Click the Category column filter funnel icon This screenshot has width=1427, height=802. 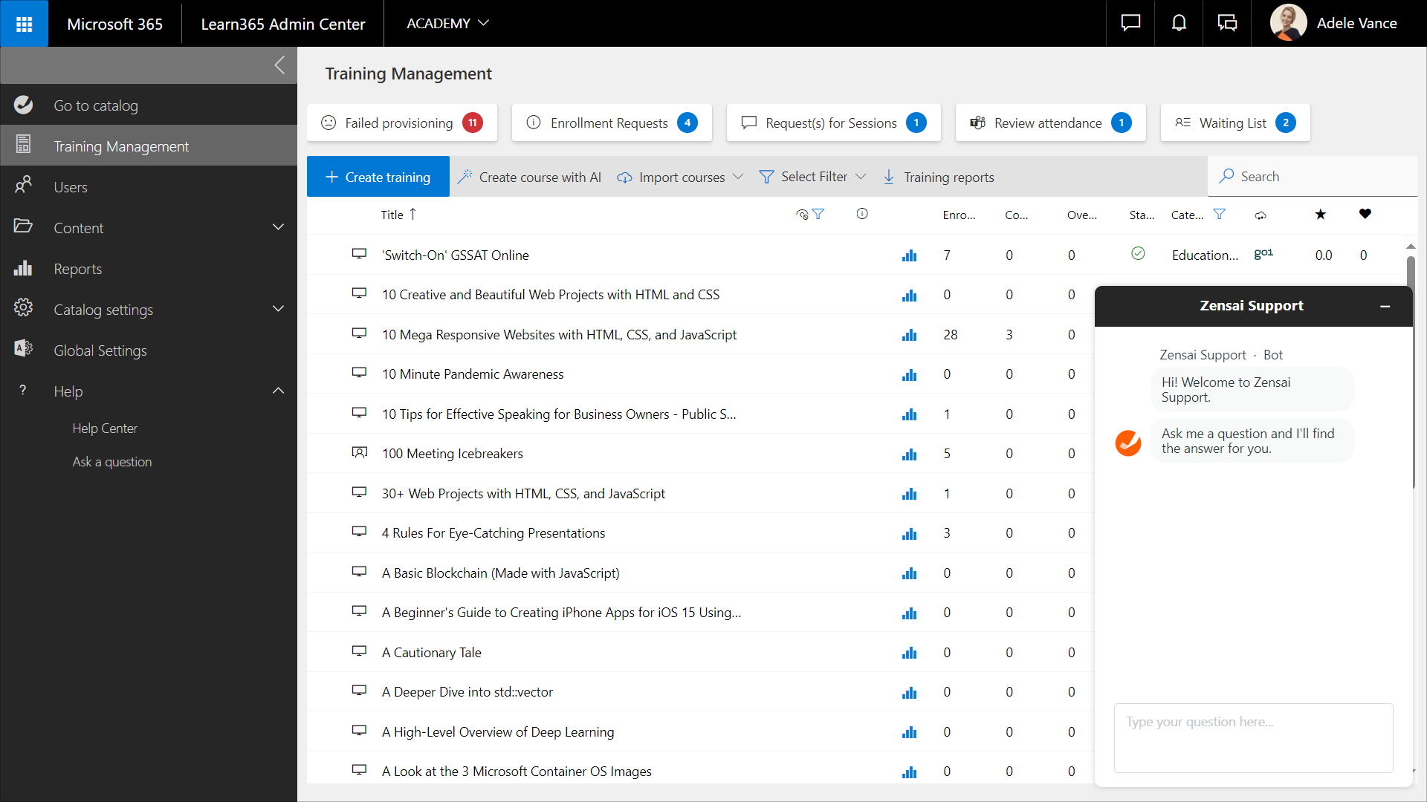(x=1219, y=215)
